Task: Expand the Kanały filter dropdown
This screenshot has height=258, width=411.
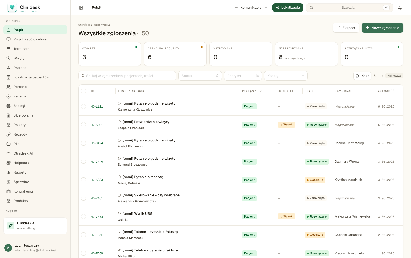Action: click(286, 76)
